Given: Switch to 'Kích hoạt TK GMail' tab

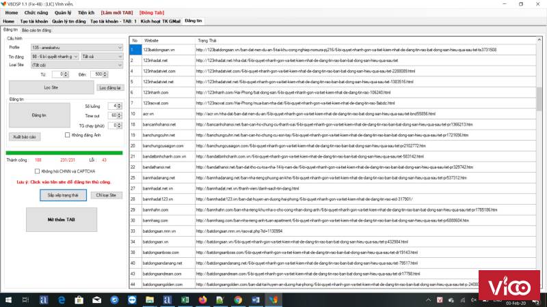Looking at the screenshot, I should (x=161, y=21).
